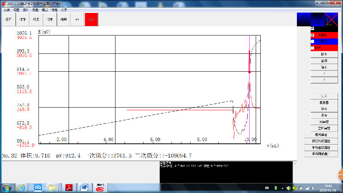Open Adobe Reader from the taskbar
343x193 pixels.
coord(70,188)
